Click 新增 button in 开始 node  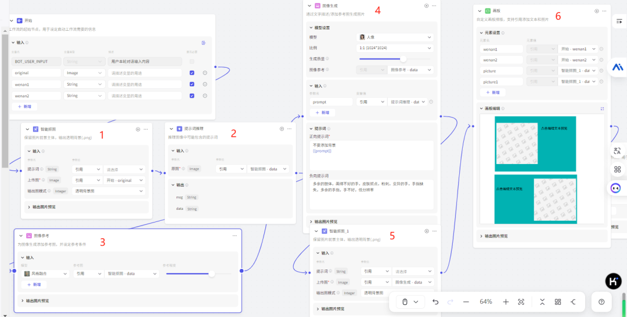tap(24, 107)
